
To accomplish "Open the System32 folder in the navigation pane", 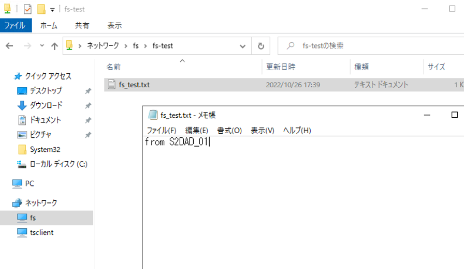I will 45,150.
